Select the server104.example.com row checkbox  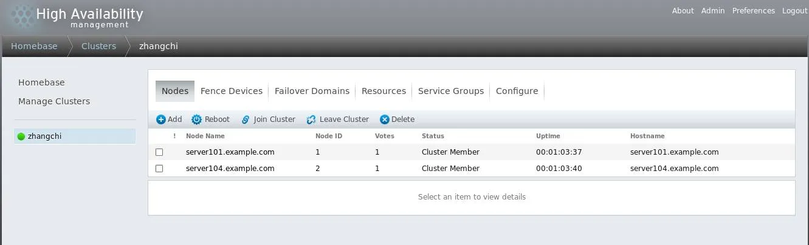[x=159, y=169]
